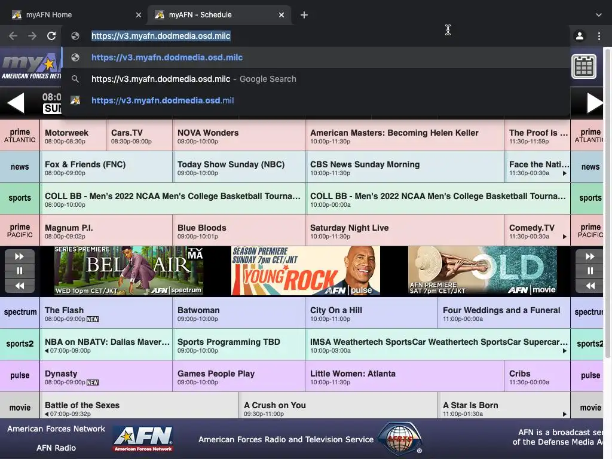The image size is (612, 459).
Task: Go to previous time block arrow
Action: [x=16, y=103]
